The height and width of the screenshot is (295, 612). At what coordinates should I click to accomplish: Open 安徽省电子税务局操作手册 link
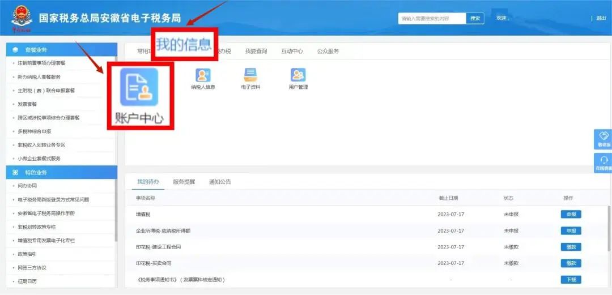point(46,213)
